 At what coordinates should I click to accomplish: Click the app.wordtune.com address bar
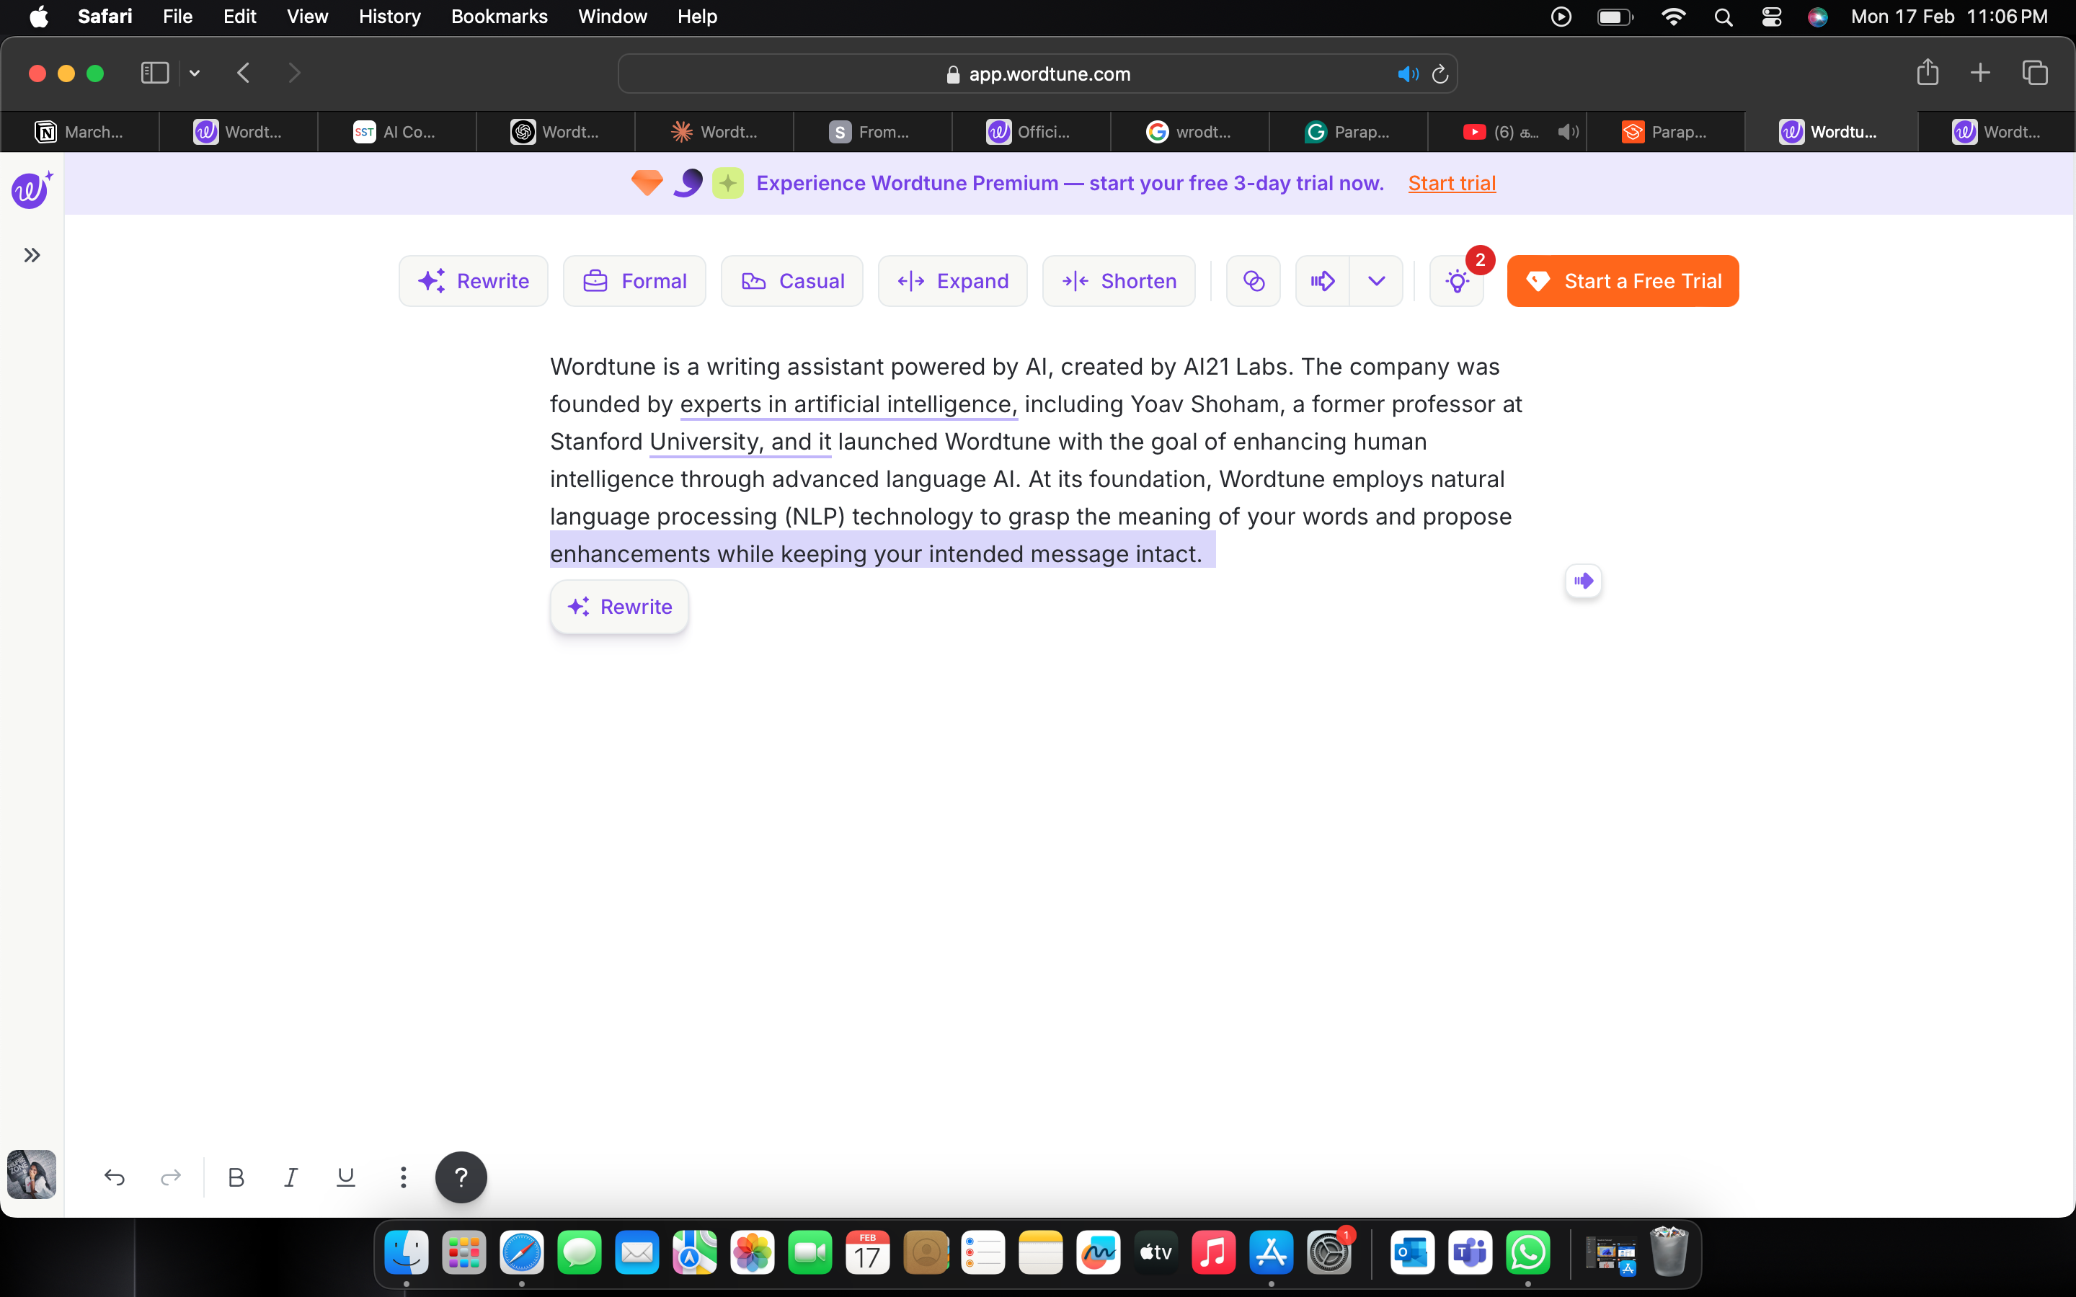tap(1037, 73)
